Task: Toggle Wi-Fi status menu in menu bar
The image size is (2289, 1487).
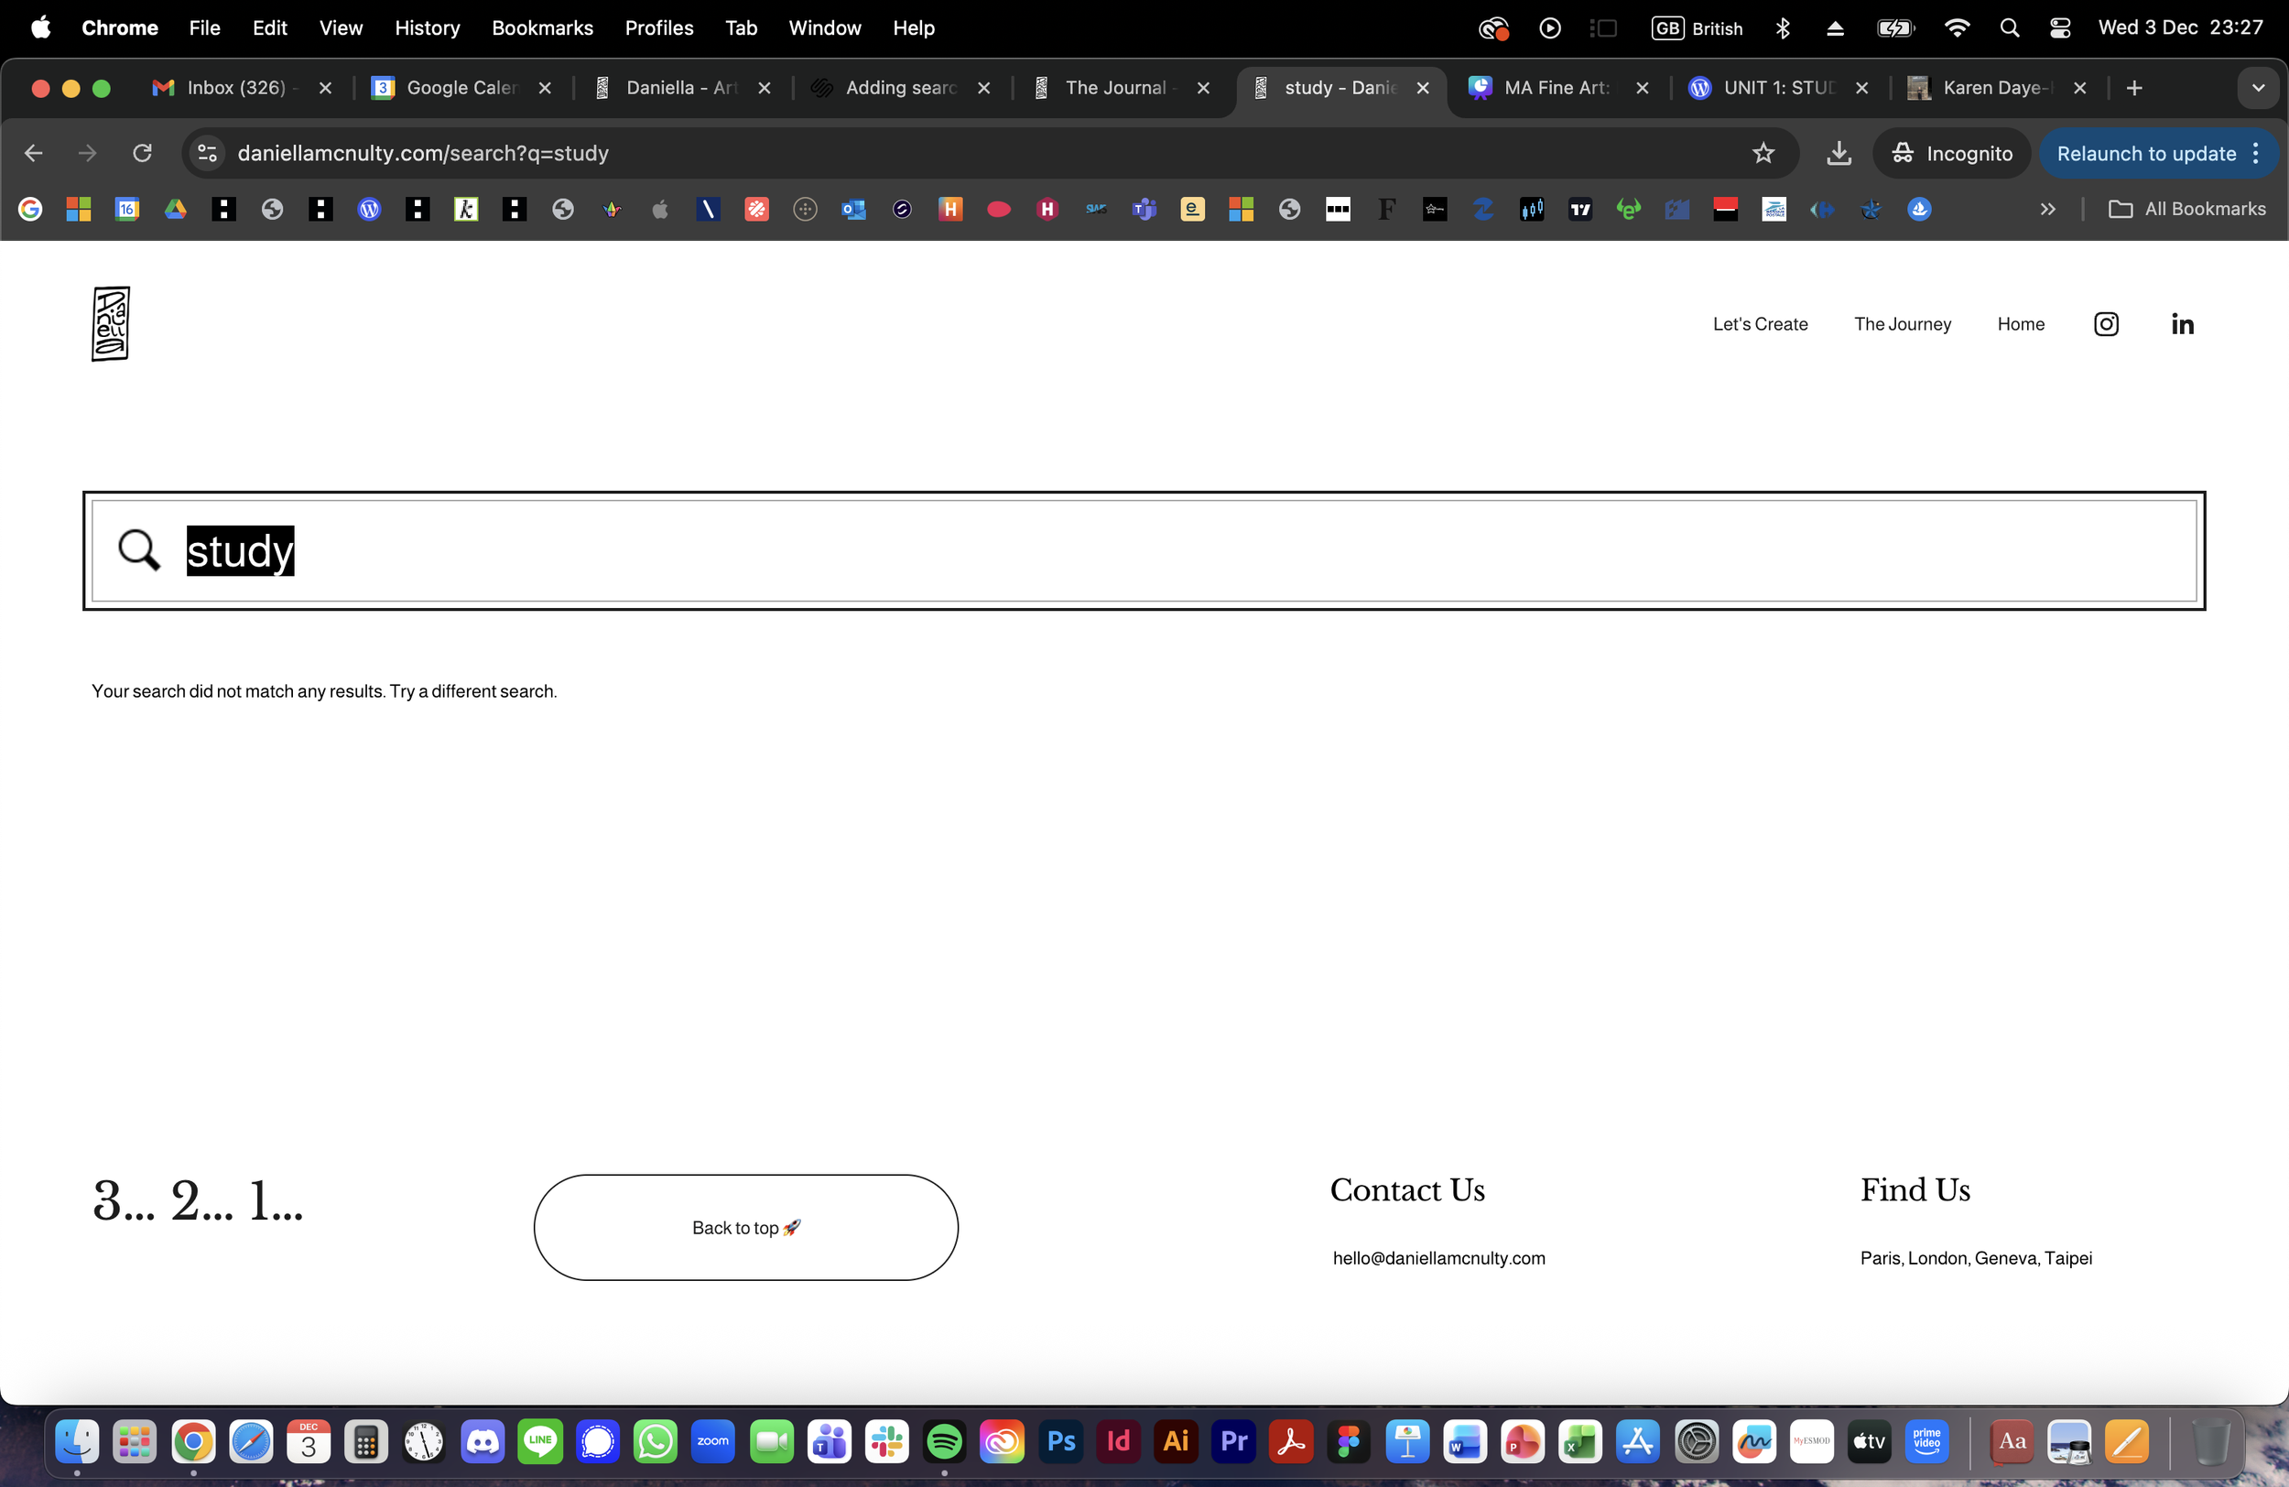Action: point(1957,27)
